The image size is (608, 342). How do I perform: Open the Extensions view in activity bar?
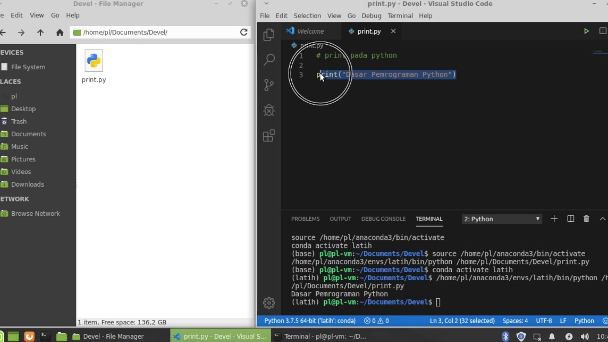click(x=269, y=136)
